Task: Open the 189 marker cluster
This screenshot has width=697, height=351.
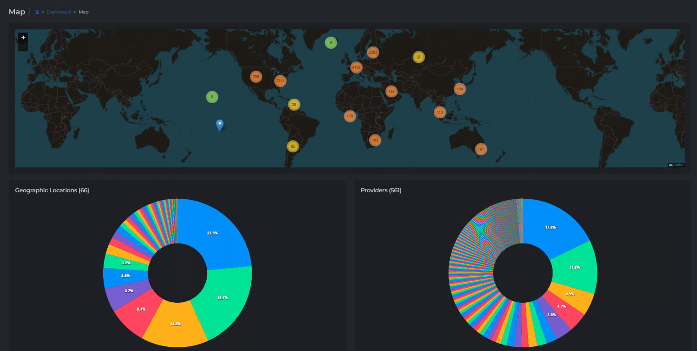Action: (459, 89)
